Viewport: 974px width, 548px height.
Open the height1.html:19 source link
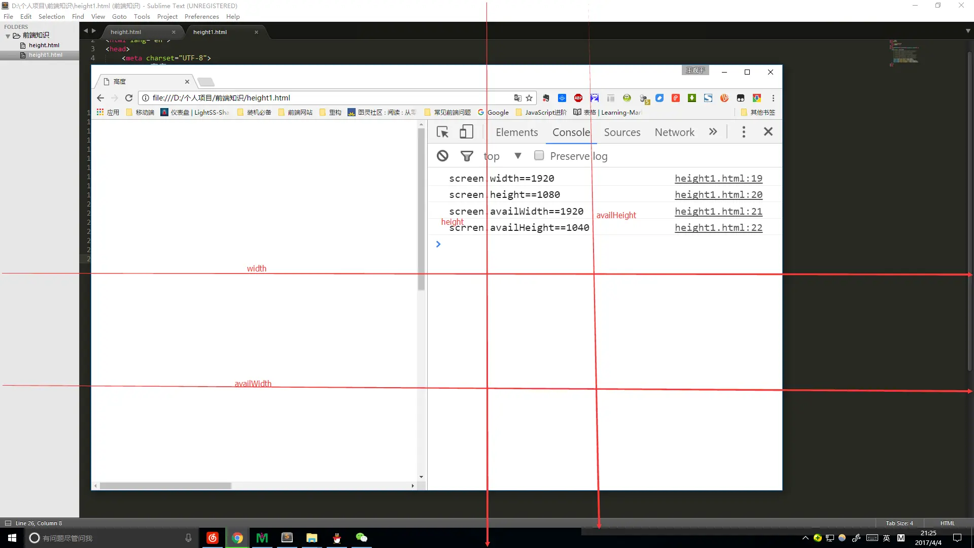click(x=718, y=179)
